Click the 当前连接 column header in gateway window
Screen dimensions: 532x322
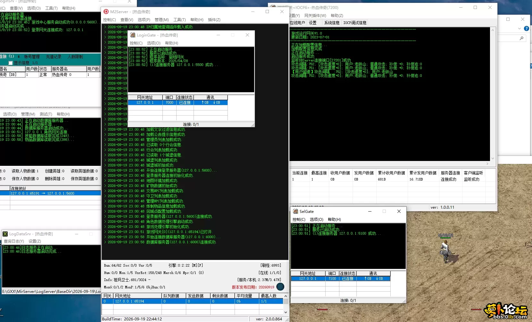coord(300,173)
